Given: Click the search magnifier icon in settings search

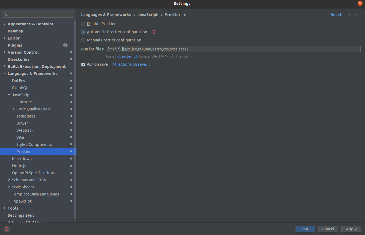Looking at the screenshot, I should 5,14.
